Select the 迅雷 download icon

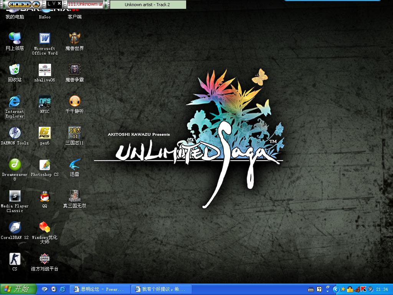click(x=74, y=167)
